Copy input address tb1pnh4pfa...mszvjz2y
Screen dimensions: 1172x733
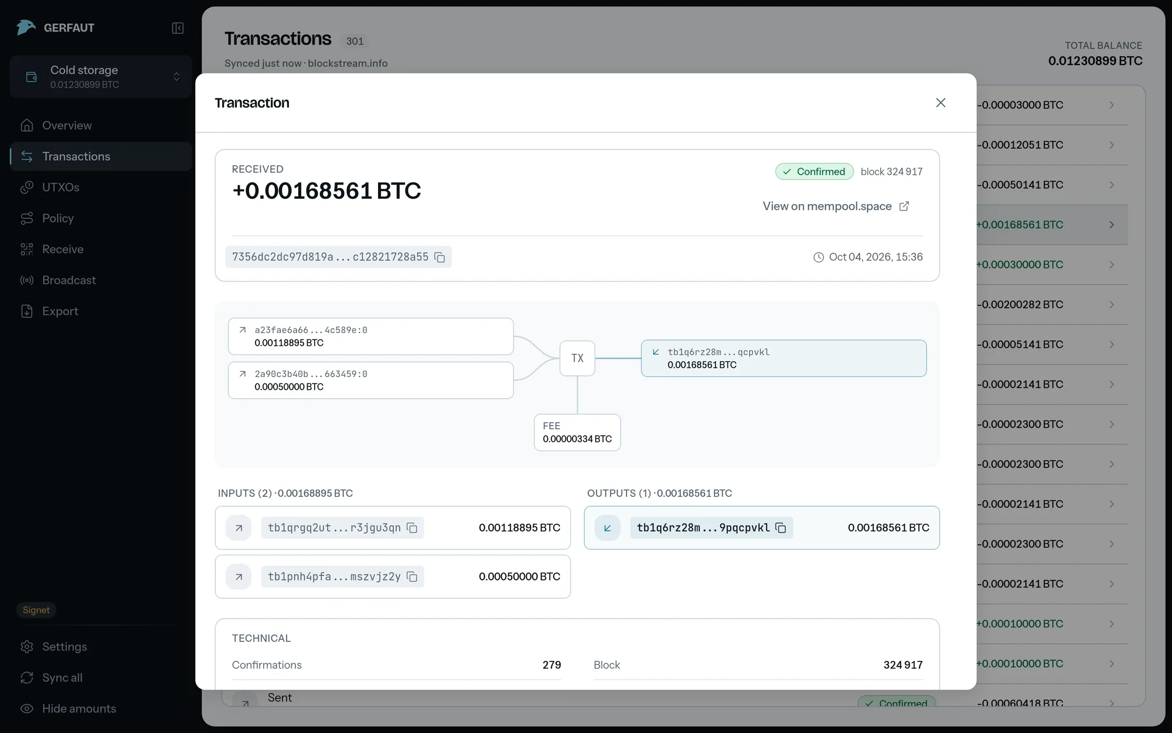point(412,577)
